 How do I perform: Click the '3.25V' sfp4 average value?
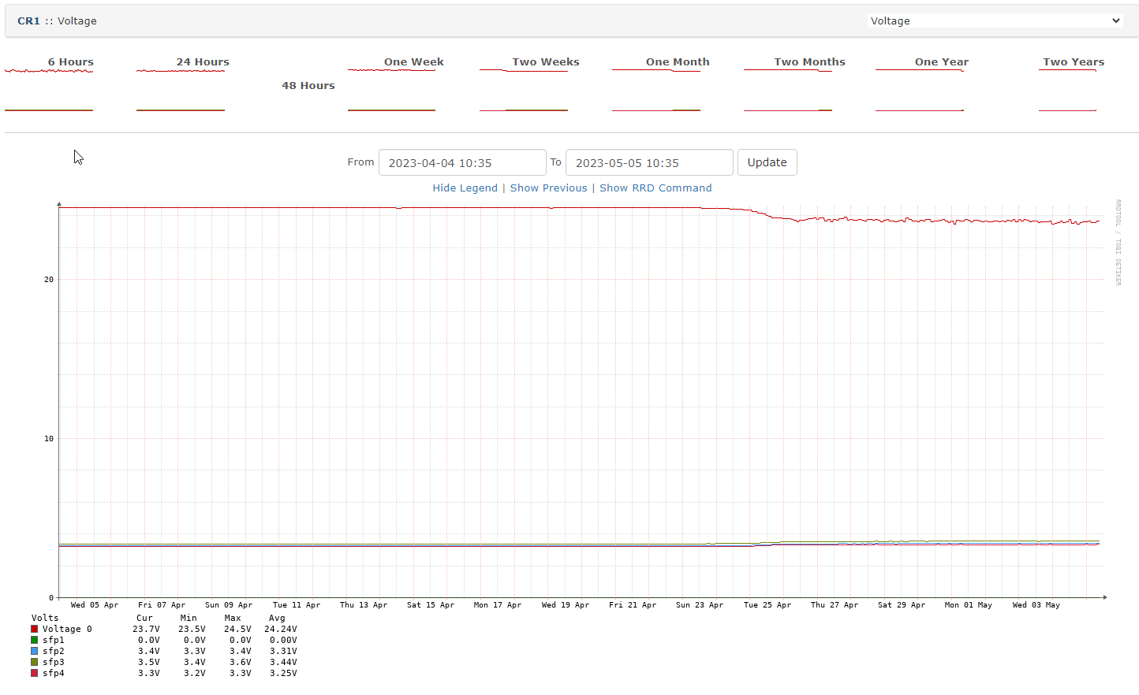tap(283, 673)
